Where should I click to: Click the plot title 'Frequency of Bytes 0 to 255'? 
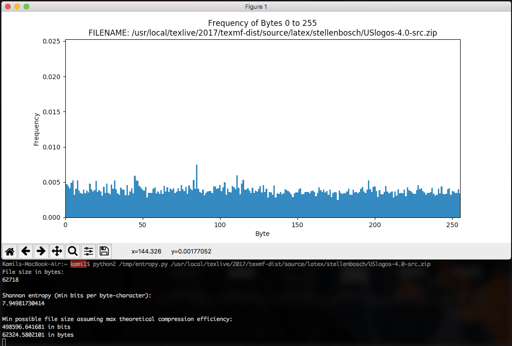point(262,23)
